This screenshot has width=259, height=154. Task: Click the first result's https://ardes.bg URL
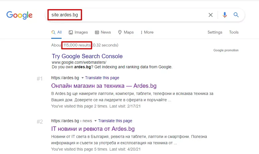coord(65,78)
